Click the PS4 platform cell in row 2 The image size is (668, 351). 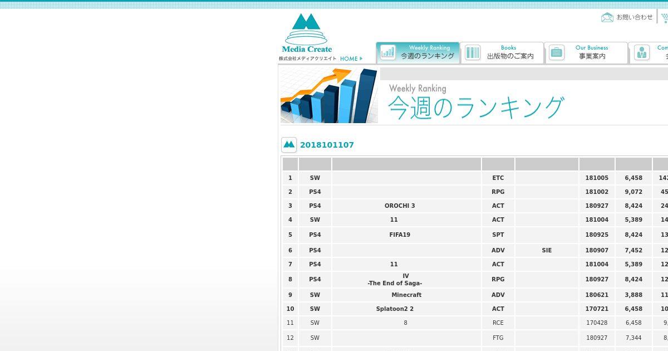tap(315, 192)
